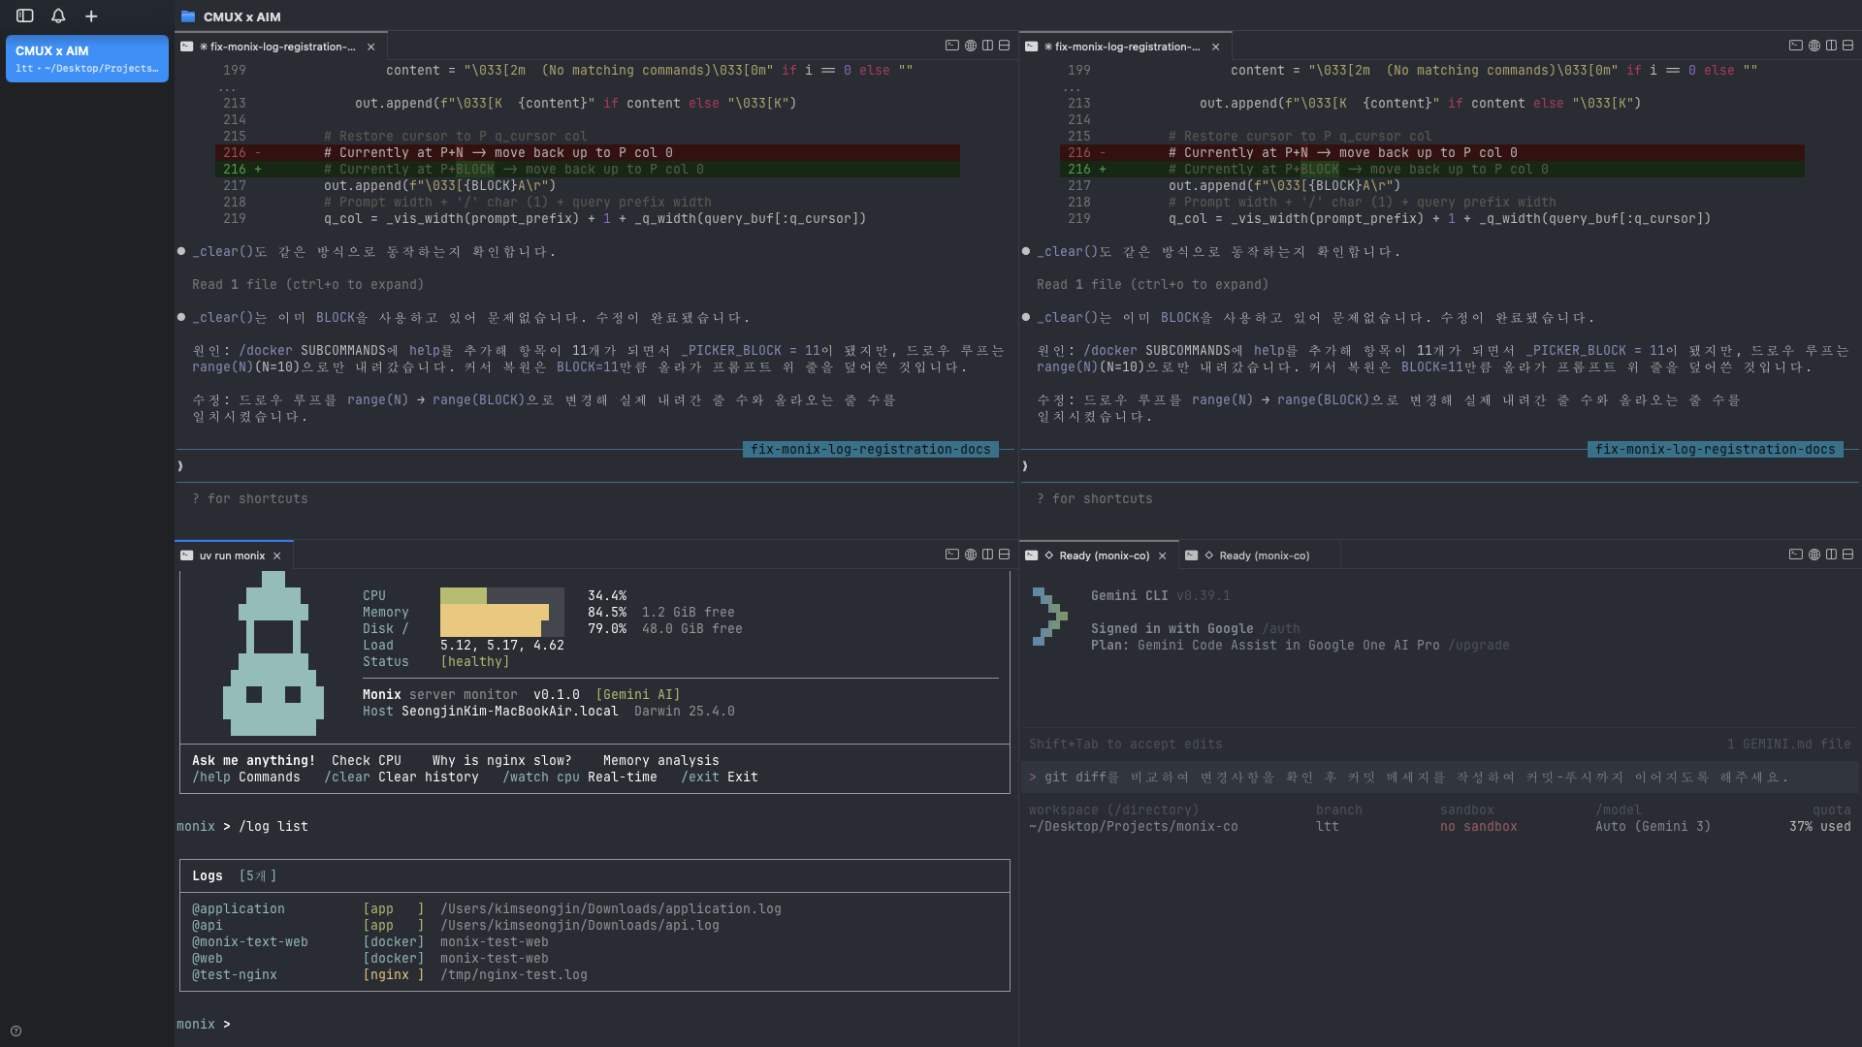
Task: Click the '37% used' quota value
Action: [1820, 827]
